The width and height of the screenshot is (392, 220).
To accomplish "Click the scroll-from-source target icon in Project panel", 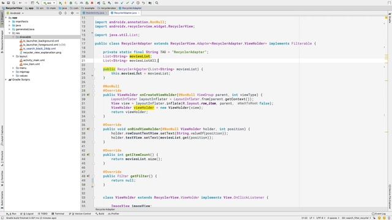I will [x=60, y=13].
